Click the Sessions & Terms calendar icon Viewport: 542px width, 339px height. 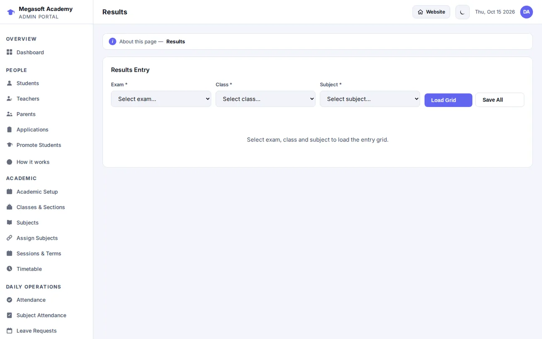[x=9, y=253]
